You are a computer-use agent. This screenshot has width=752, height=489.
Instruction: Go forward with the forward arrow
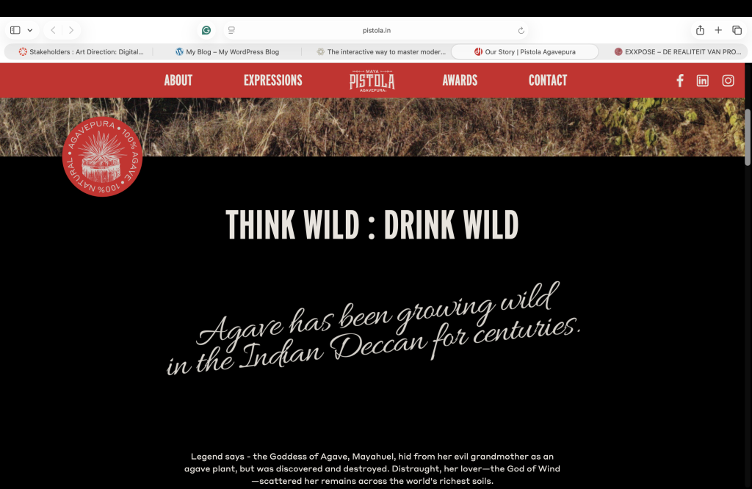(71, 30)
